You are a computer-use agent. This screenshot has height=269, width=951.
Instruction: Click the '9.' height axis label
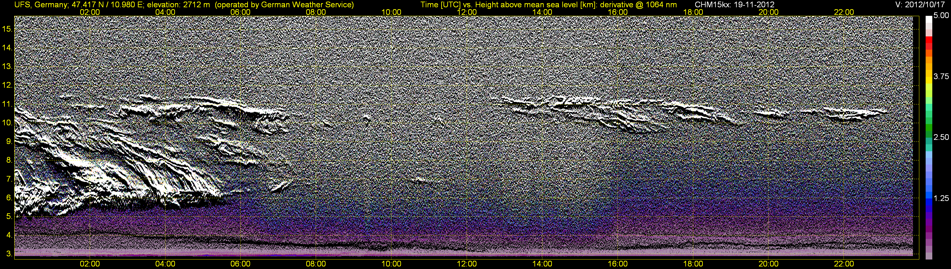10,142
